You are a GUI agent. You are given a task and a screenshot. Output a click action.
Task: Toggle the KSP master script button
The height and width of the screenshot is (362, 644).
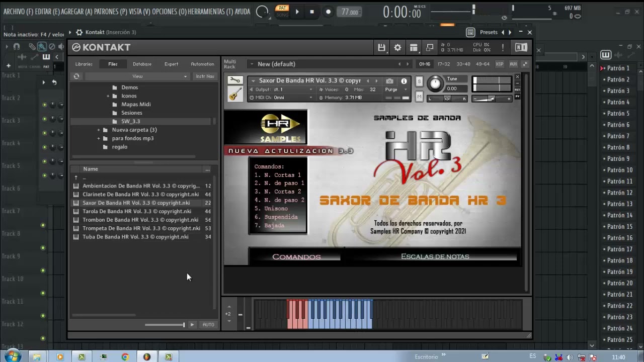pyautogui.click(x=500, y=64)
